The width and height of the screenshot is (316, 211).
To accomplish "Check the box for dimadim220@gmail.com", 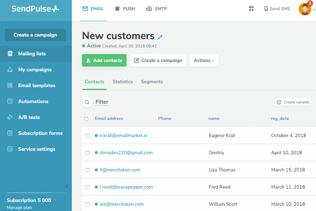I will 88,153.
